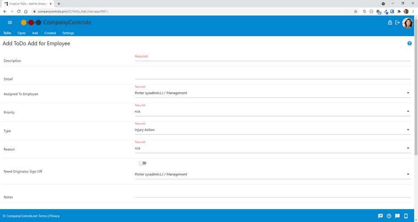Click the lock icon in header
The image size is (418, 222).
click(390, 23)
